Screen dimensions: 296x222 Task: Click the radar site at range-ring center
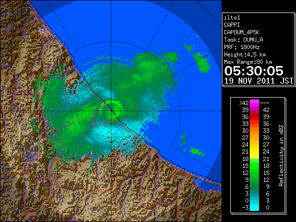tap(111, 111)
